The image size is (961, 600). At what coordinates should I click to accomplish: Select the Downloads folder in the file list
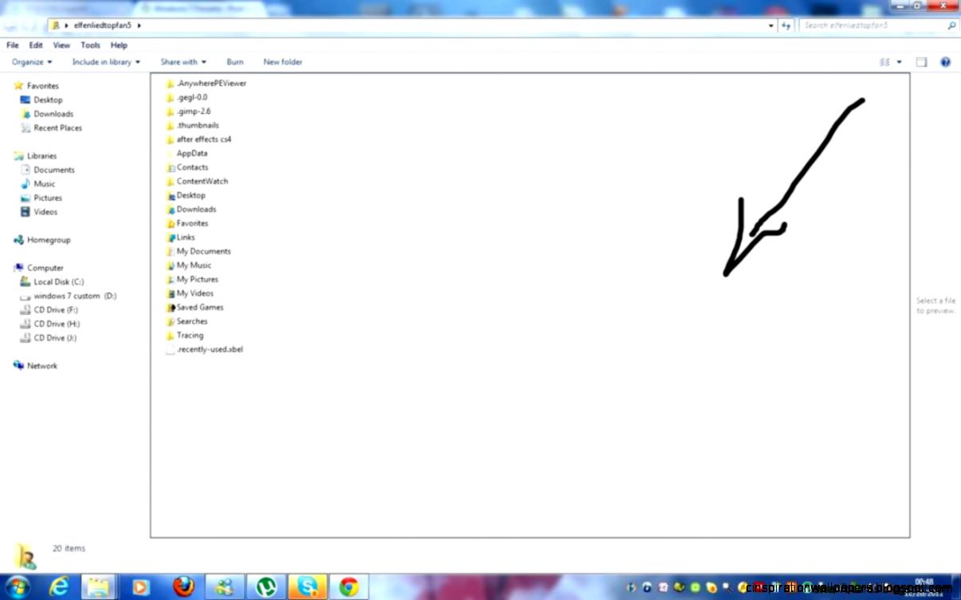pyautogui.click(x=196, y=209)
